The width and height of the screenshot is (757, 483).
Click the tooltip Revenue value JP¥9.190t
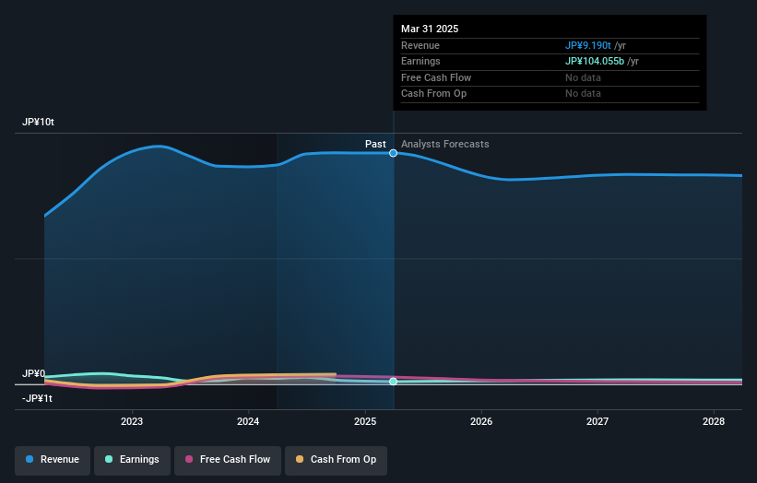588,45
